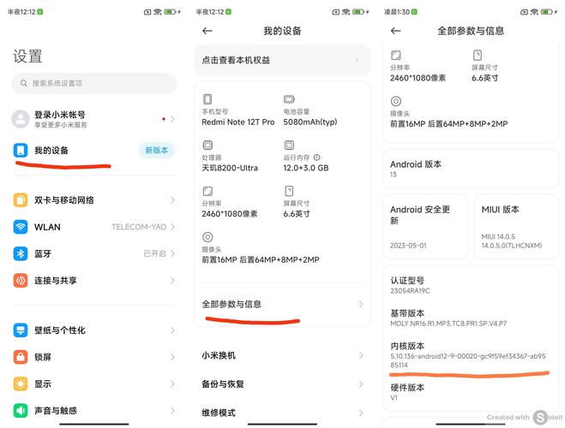This screenshot has height=428, width=565.
Task: Tap the search magnifier icon
Action: click(24, 83)
